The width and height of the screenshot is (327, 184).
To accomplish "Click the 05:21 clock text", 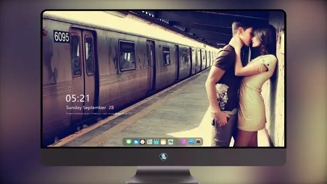I will (x=78, y=98).
